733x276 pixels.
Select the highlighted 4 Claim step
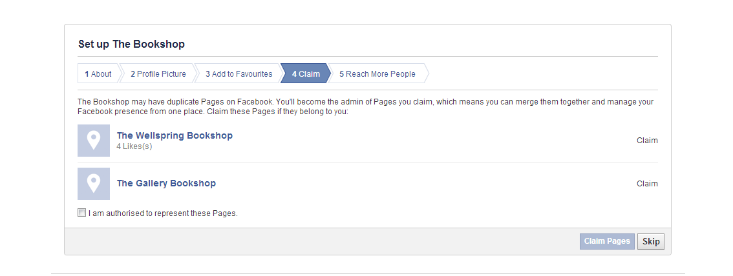306,74
